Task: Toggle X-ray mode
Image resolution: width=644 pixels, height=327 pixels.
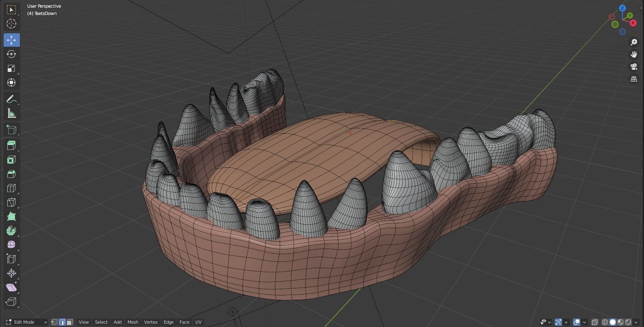Action: coord(595,322)
